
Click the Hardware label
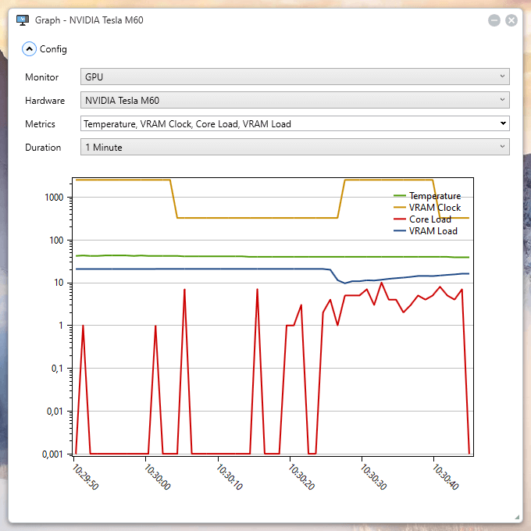tap(45, 101)
